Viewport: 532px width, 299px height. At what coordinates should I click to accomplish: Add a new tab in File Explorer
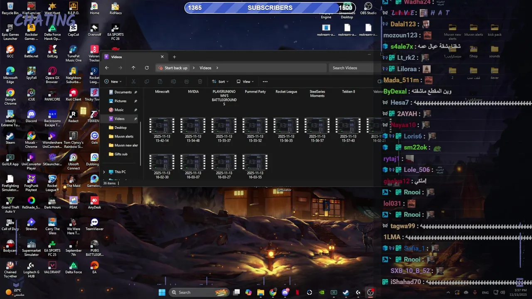174,57
